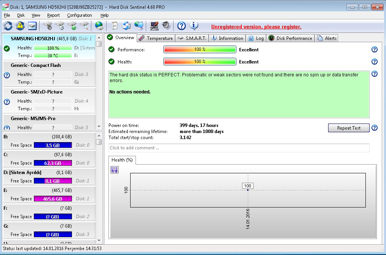The height and width of the screenshot is (255, 386).
Task: Select the SAMSUNG HD502HJ disk entry
Action: pyautogui.click(x=49, y=47)
